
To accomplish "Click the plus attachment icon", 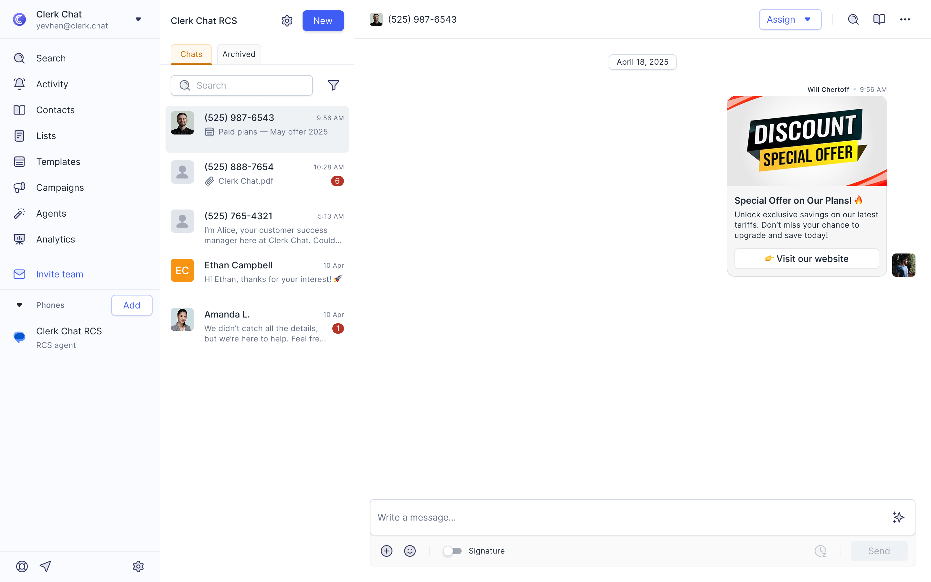I will click(x=386, y=551).
